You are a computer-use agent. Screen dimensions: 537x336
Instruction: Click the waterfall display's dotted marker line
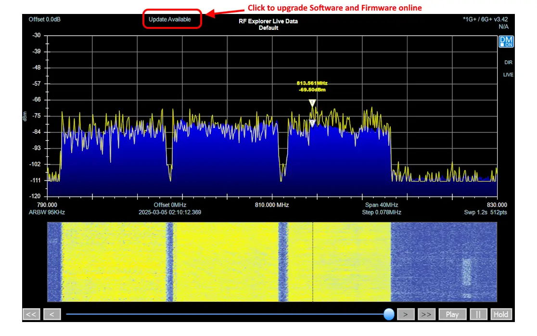(313, 262)
